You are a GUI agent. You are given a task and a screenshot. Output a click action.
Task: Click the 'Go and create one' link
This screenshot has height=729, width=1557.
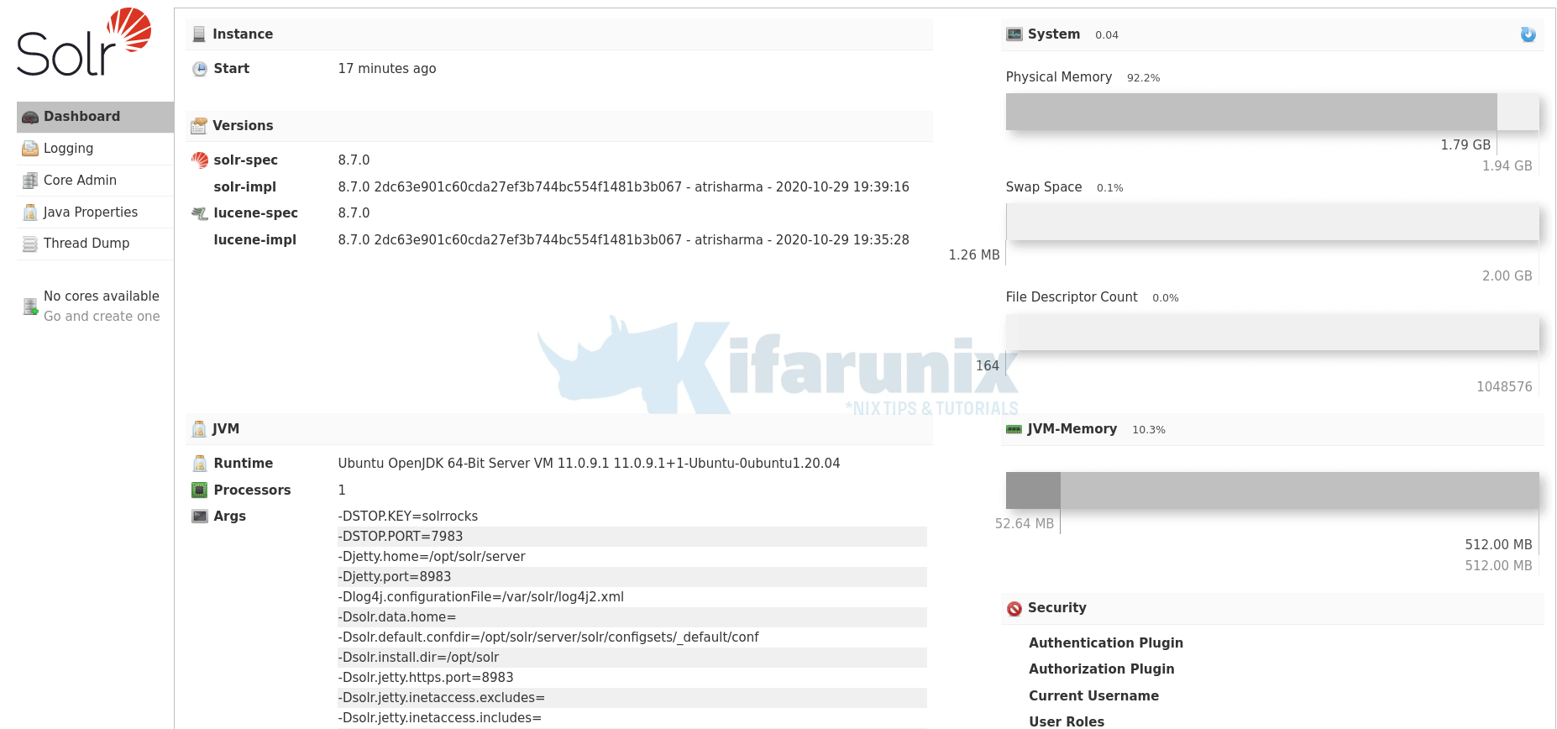pyautogui.click(x=102, y=317)
